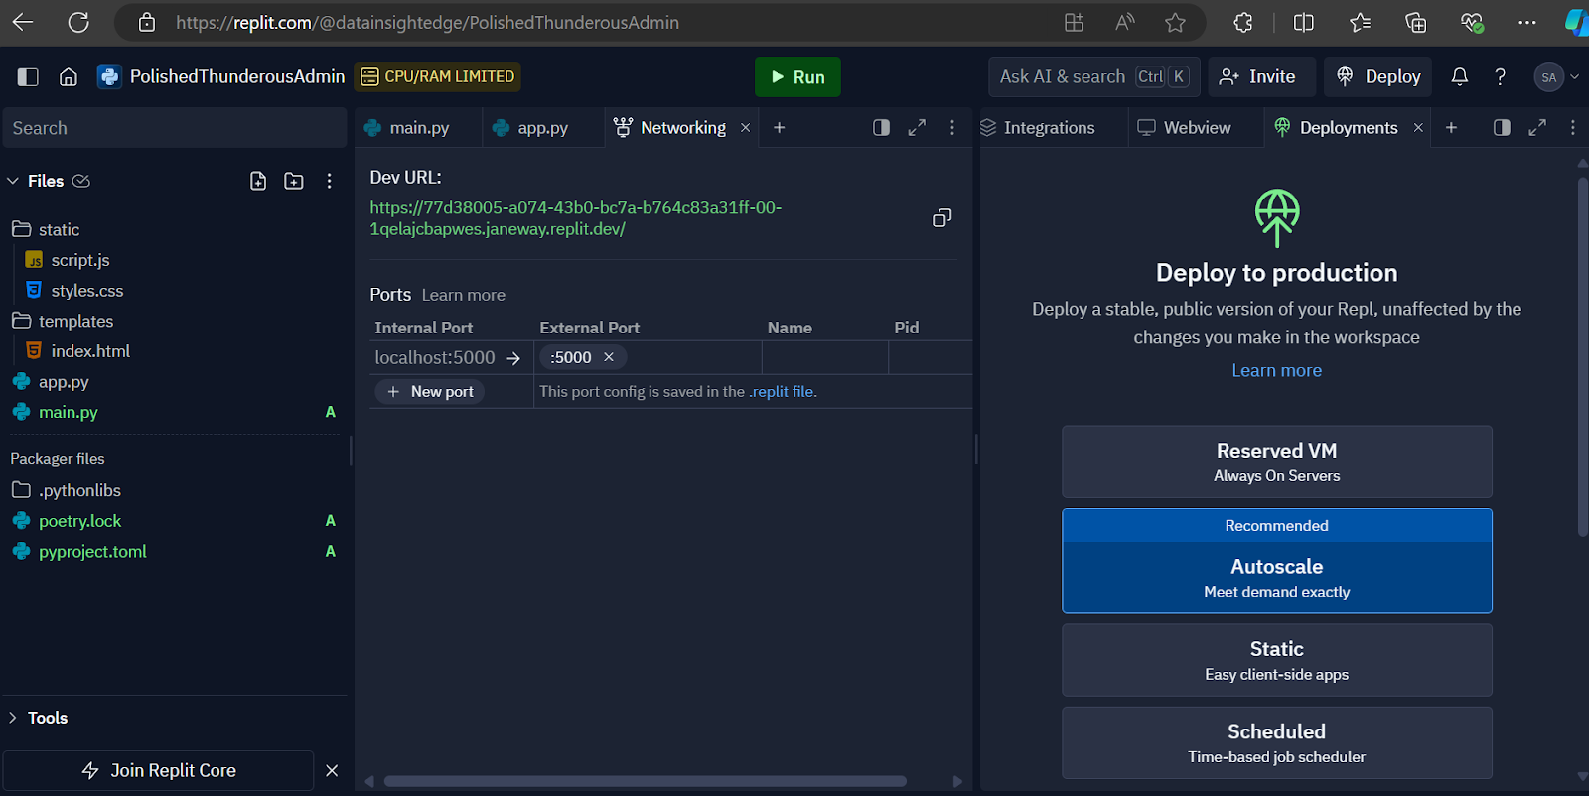Add a New port
1589x796 pixels.
tap(431, 392)
